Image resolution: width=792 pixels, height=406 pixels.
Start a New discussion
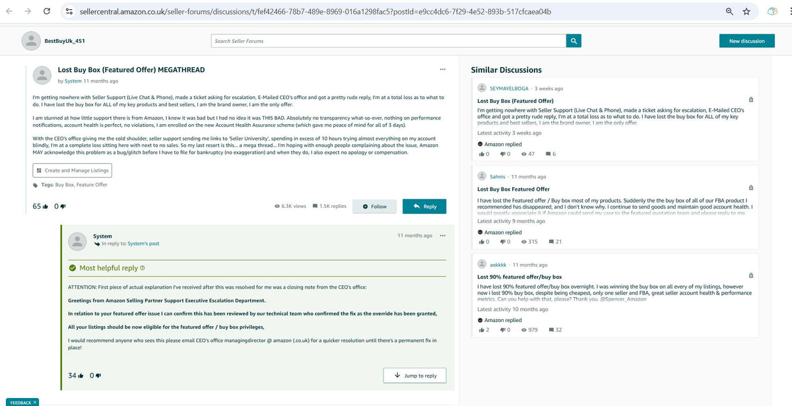(747, 41)
